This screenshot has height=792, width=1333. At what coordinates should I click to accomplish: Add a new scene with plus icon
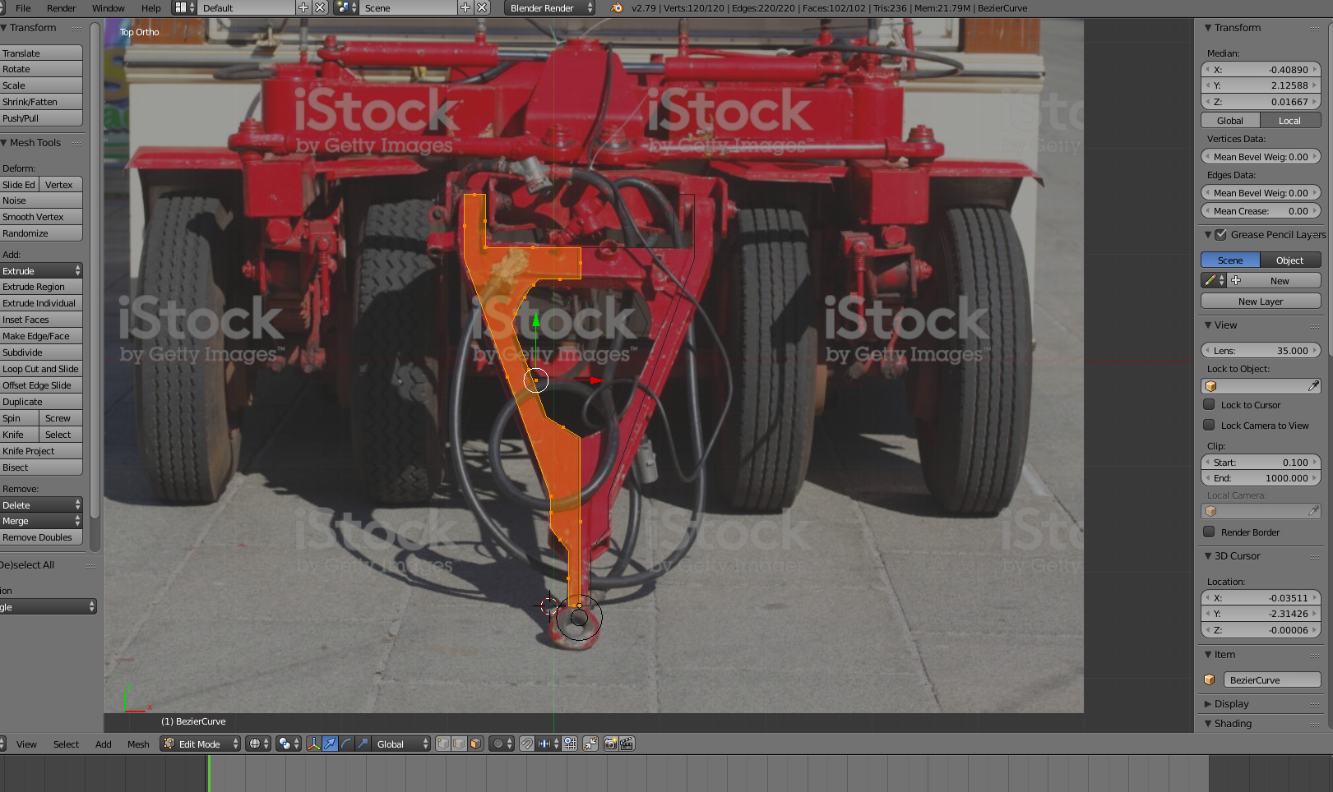465,7
